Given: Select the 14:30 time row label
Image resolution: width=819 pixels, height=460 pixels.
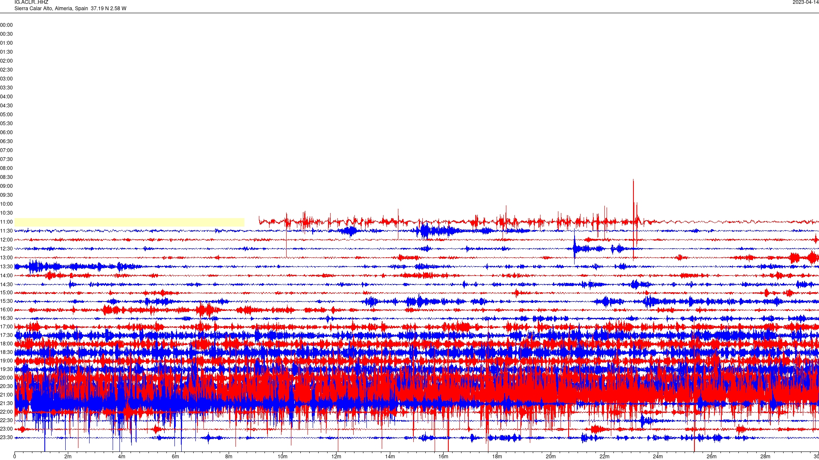Looking at the screenshot, I should click(6, 285).
